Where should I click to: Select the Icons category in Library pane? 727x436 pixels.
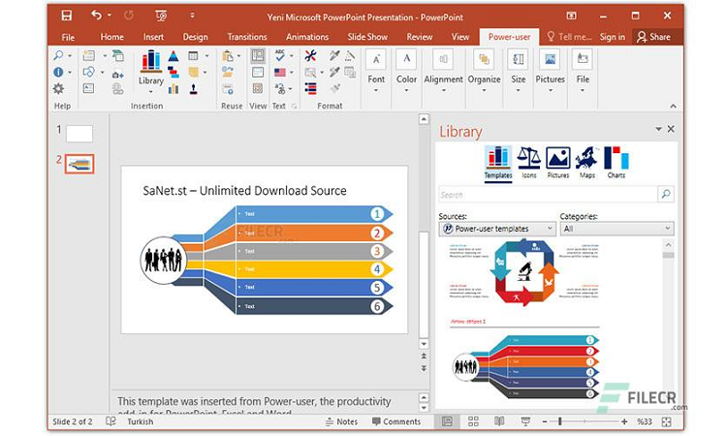[528, 164]
